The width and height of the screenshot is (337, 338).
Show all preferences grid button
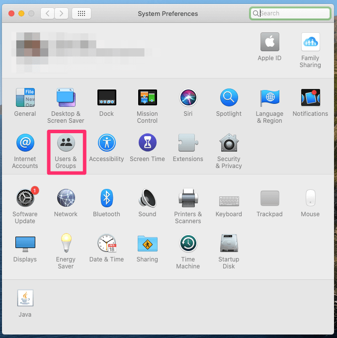tap(82, 13)
